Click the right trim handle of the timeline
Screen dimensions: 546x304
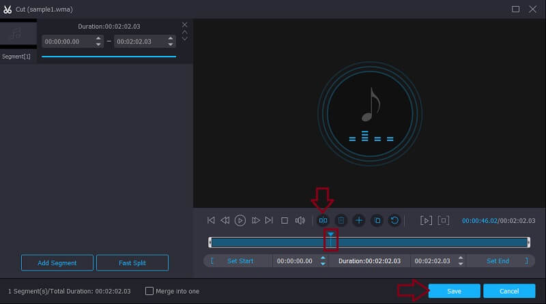coord(528,242)
